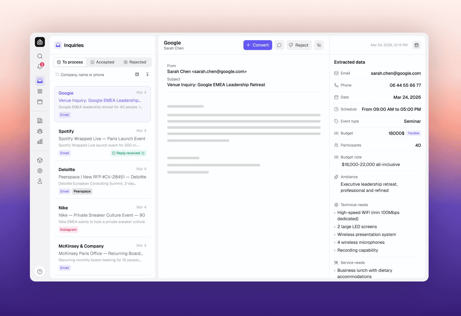
Task: Switch to the Rejected tab
Action: point(135,62)
